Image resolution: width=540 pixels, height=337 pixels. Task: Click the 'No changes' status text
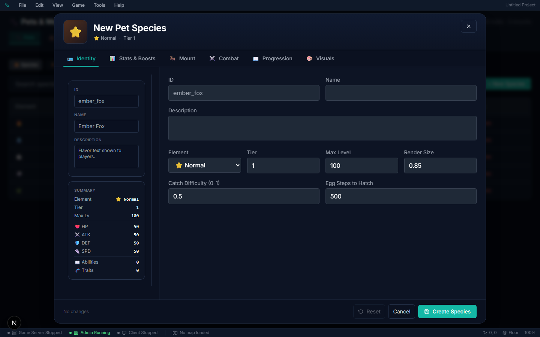click(76, 312)
